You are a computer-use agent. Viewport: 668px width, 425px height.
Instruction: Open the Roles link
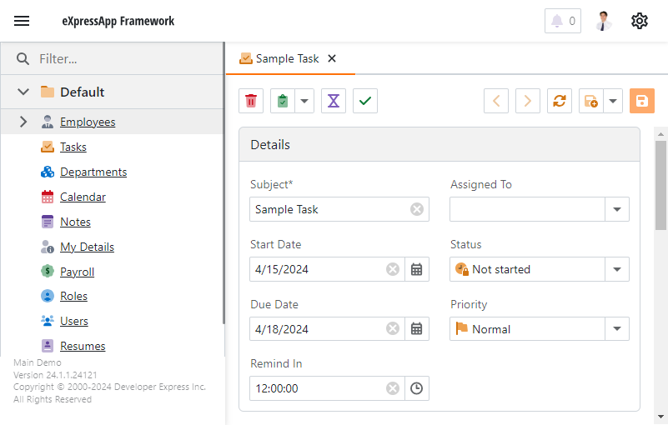coord(73,296)
